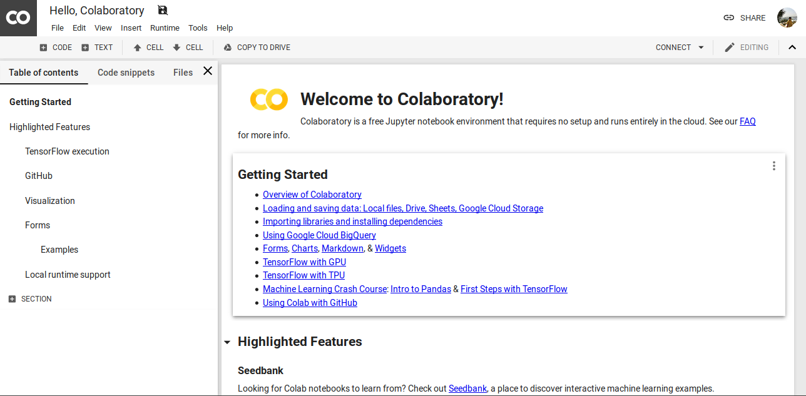Open the Runtime menu
This screenshot has height=396, width=806.
coord(165,28)
